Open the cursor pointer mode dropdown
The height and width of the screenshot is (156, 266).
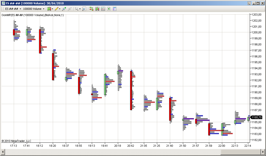[x=78, y=9]
